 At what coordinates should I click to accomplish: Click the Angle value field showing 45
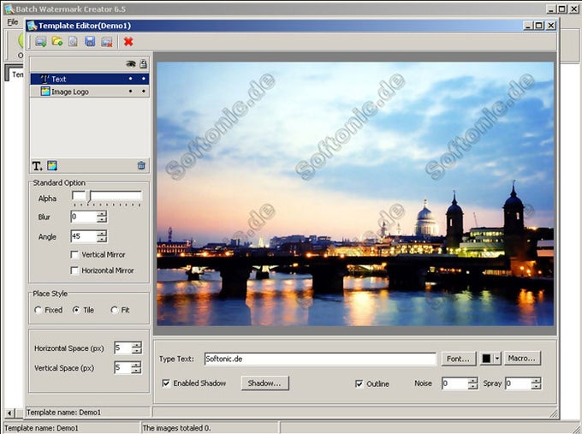[x=84, y=236]
